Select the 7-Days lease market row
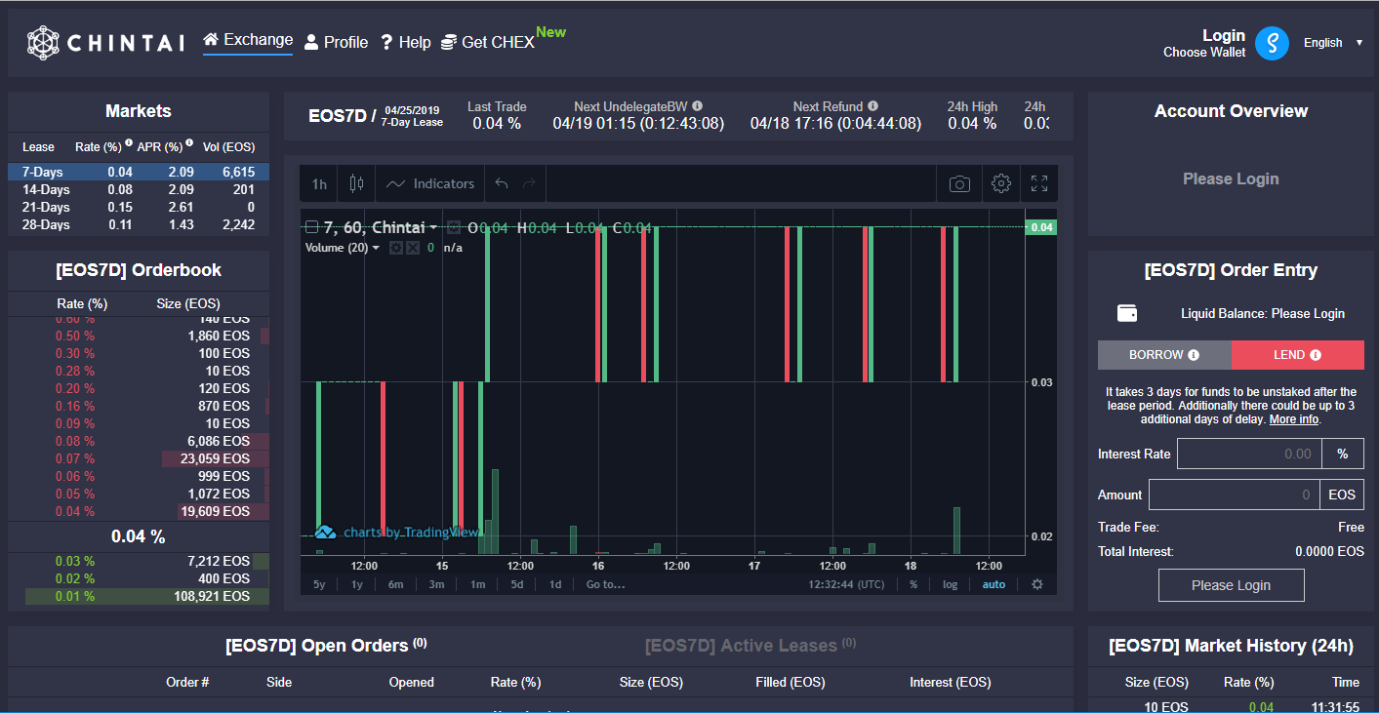Screen dimensions: 1379x713 139,172
